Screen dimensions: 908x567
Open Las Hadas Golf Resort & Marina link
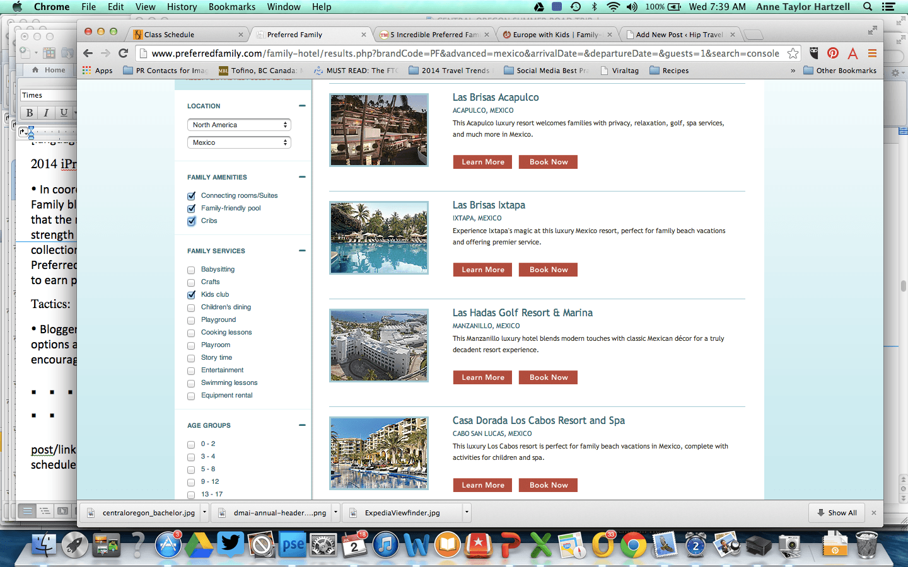point(523,312)
